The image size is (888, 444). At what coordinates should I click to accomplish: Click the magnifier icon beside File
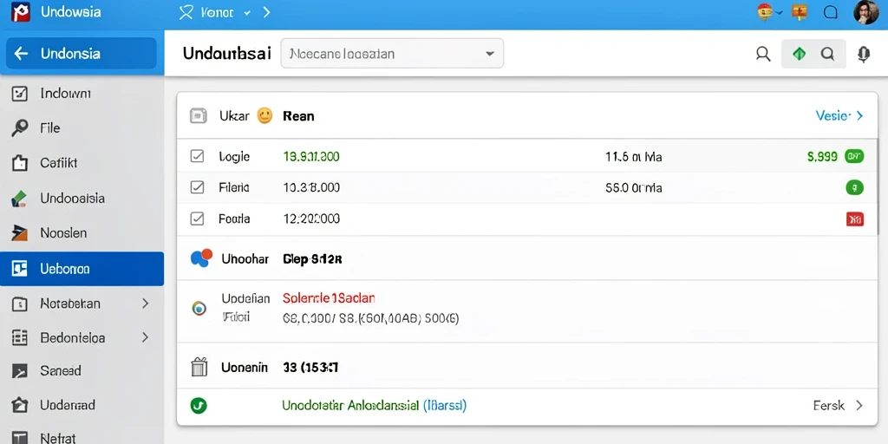click(19, 128)
